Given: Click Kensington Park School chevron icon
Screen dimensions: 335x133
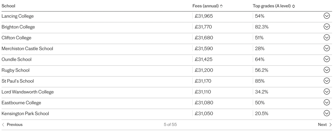Looking at the screenshot, I should 327,113.
